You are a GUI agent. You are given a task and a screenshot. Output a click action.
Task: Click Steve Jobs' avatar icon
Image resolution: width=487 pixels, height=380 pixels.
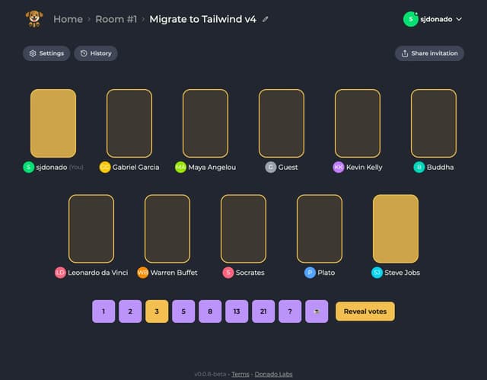tap(377, 272)
